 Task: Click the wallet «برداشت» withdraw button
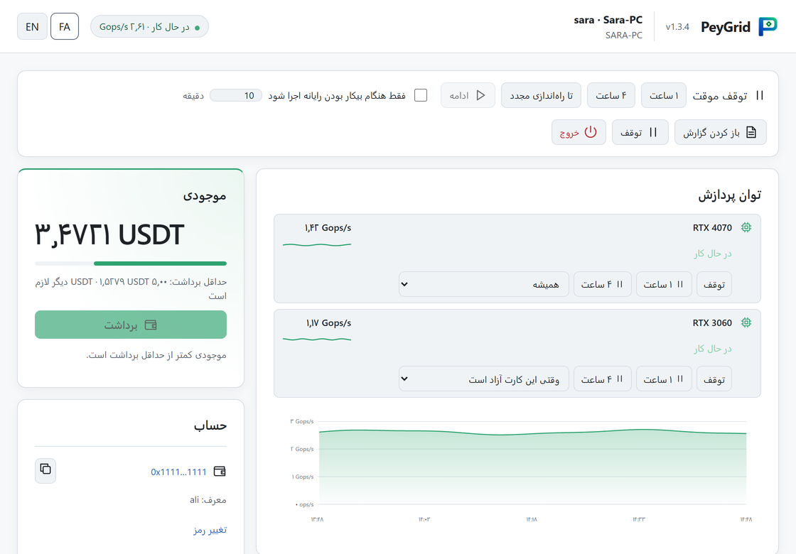pos(131,325)
